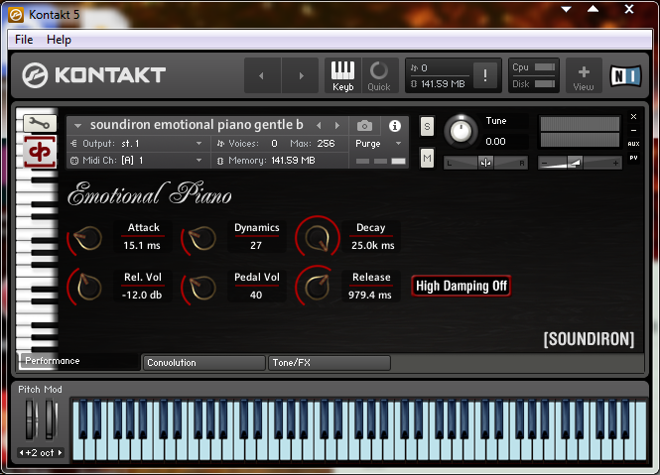Open instrument edit mode with wrench icon
660x475 pixels.
point(40,123)
